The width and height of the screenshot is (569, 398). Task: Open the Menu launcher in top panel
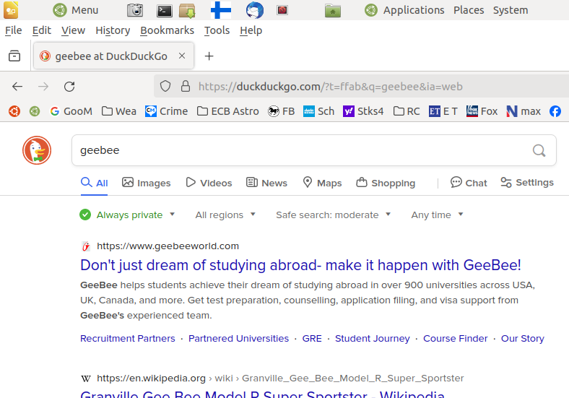pos(76,10)
